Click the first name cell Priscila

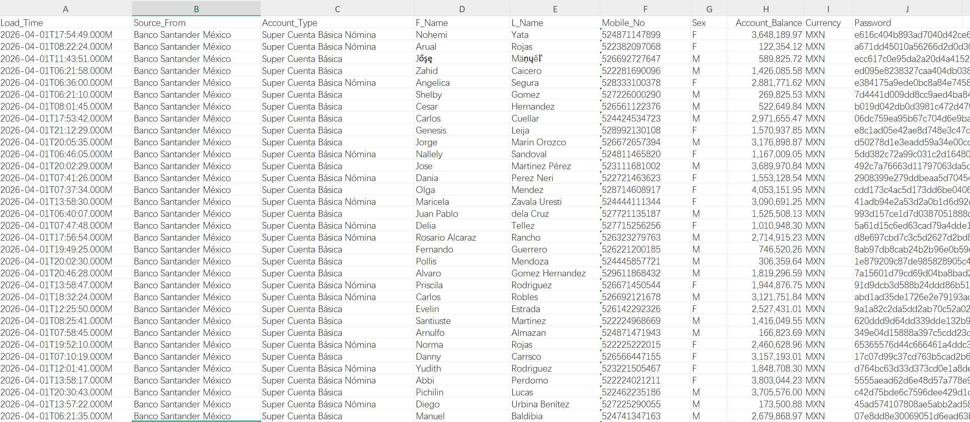point(462,285)
